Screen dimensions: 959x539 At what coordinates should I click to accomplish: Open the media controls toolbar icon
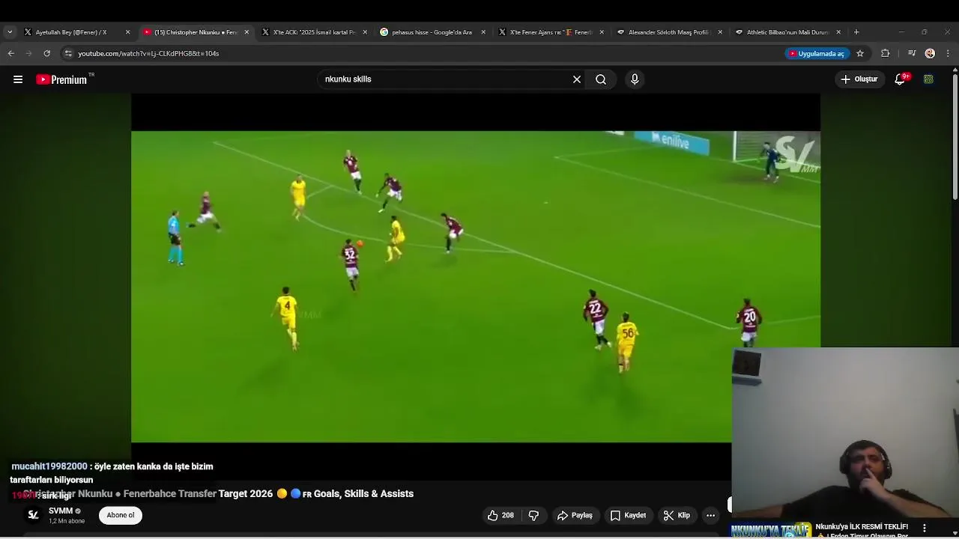tap(912, 53)
